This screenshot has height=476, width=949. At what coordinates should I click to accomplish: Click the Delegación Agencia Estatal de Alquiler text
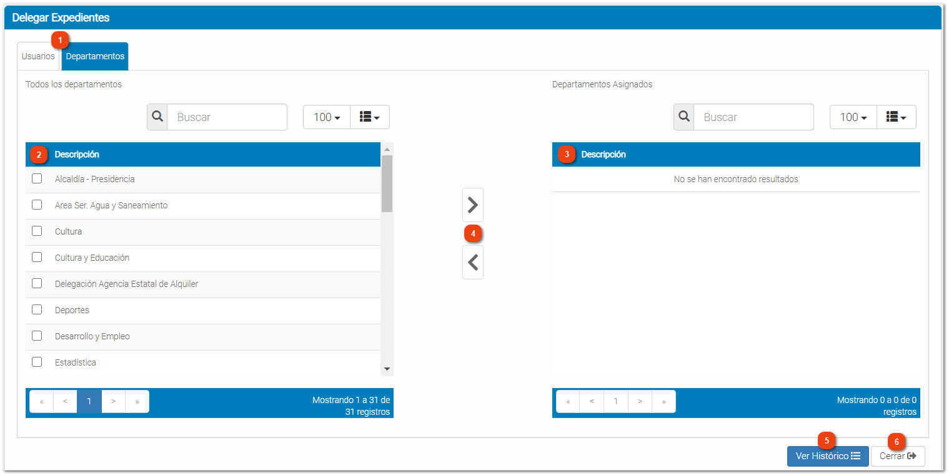(127, 284)
